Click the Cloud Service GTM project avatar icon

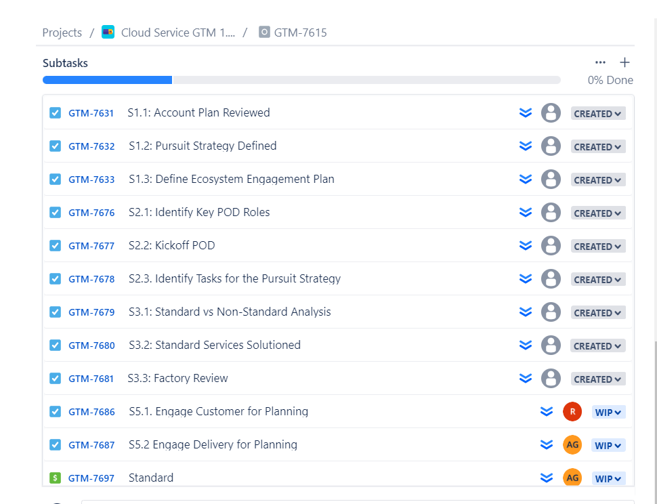(x=108, y=32)
